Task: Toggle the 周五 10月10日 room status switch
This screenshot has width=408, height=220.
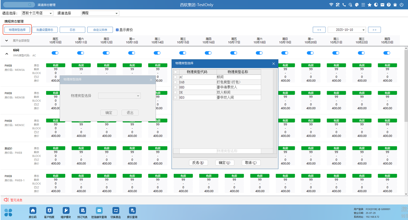Action: (55, 53)
